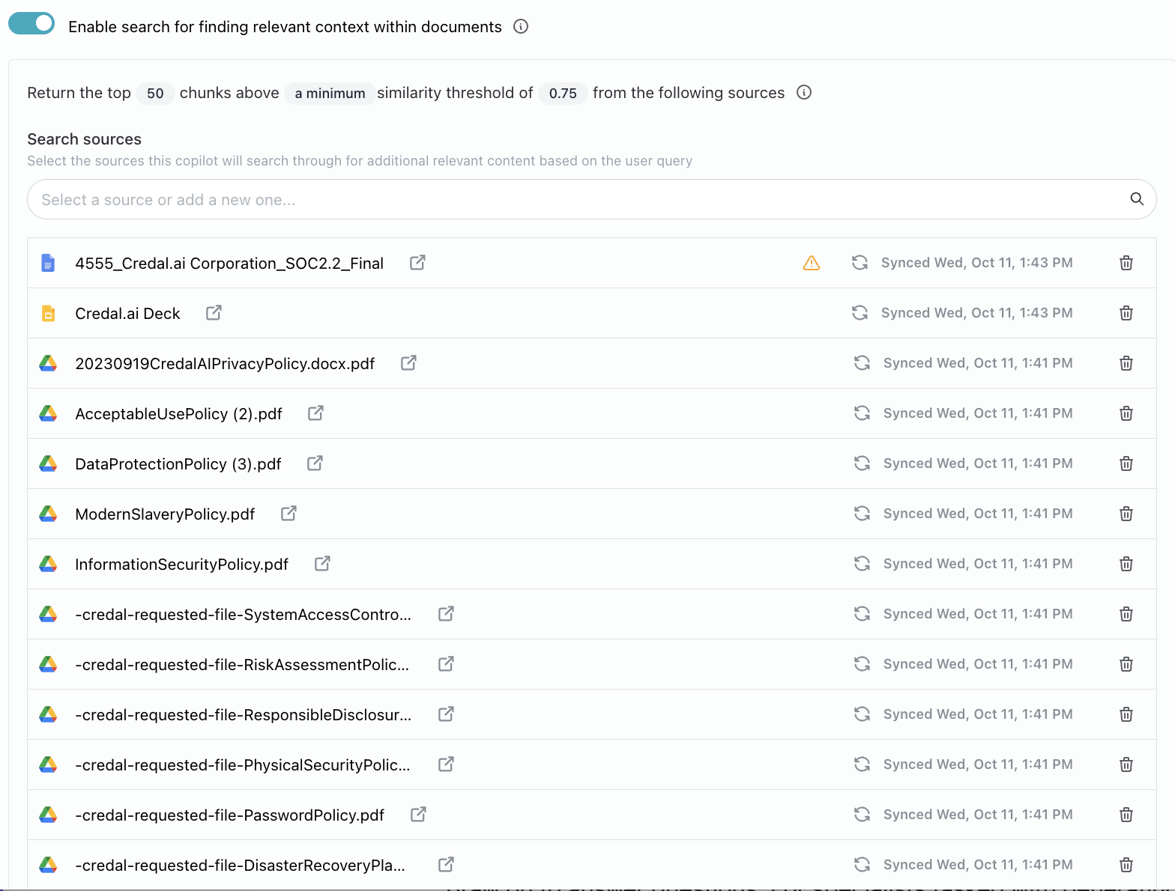Select the 4555_Credal.ai Corporation_SOC2.2_Final name
The image size is (1175, 891).
tap(229, 264)
